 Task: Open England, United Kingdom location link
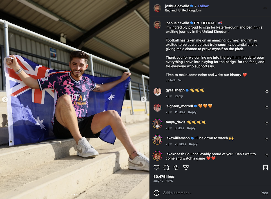point(183,10)
